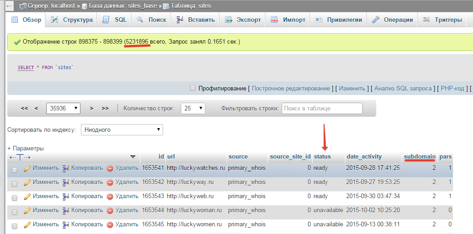Open the Экспорт tab
This screenshot has width=473, height=234.
(x=243, y=20)
